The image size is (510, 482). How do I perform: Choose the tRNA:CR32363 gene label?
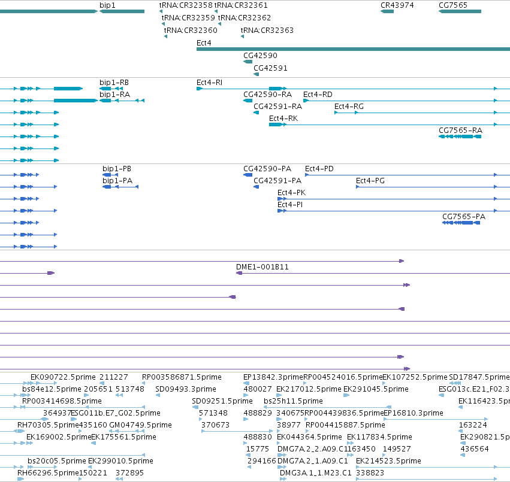tap(267, 30)
